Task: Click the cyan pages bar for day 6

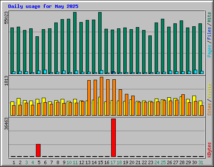Action: click(45, 72)
